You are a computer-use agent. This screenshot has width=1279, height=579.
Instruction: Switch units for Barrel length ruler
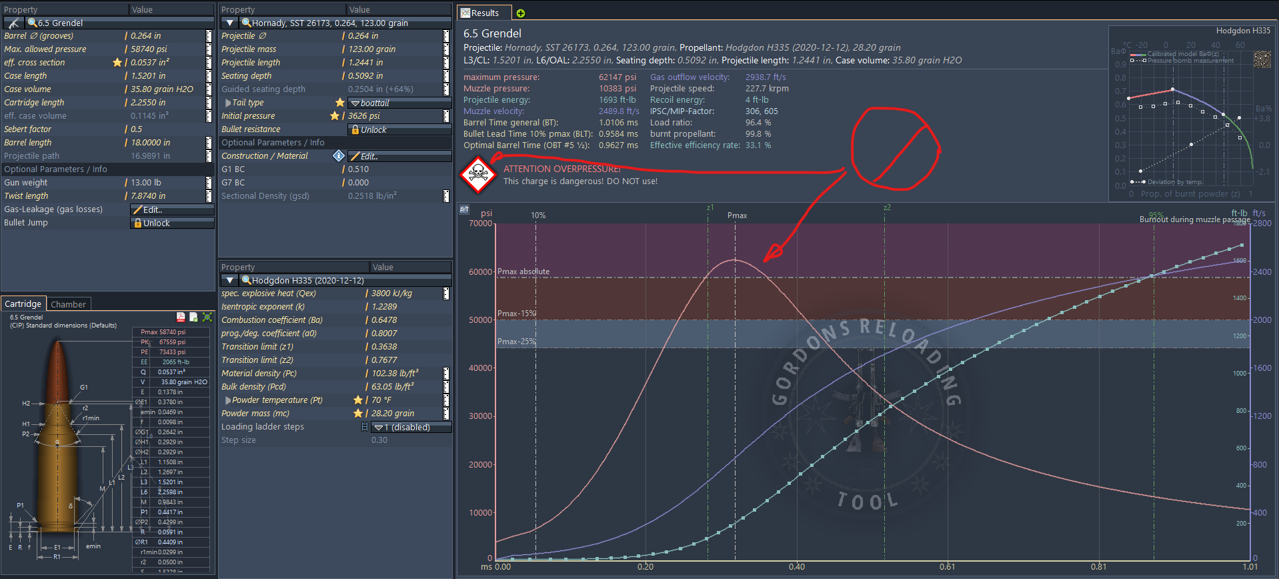tap(209, 143)
